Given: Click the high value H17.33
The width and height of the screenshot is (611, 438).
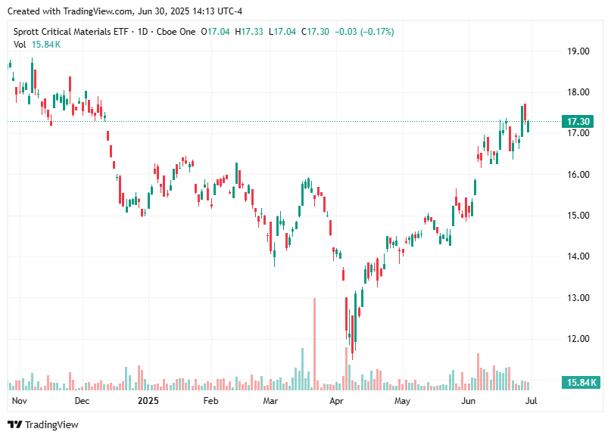Looking at the screenshot, I should point(248,32).
